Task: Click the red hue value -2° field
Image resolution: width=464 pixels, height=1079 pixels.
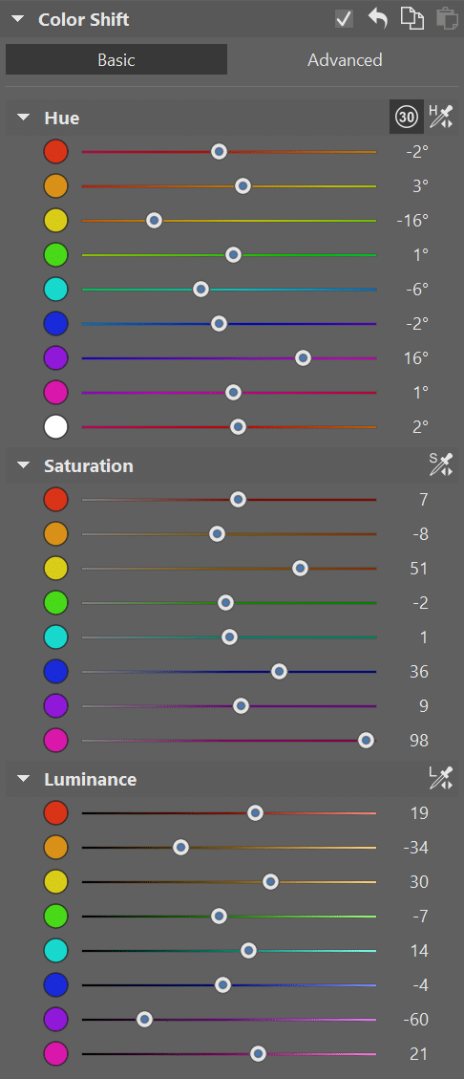Action: [416, 151]
